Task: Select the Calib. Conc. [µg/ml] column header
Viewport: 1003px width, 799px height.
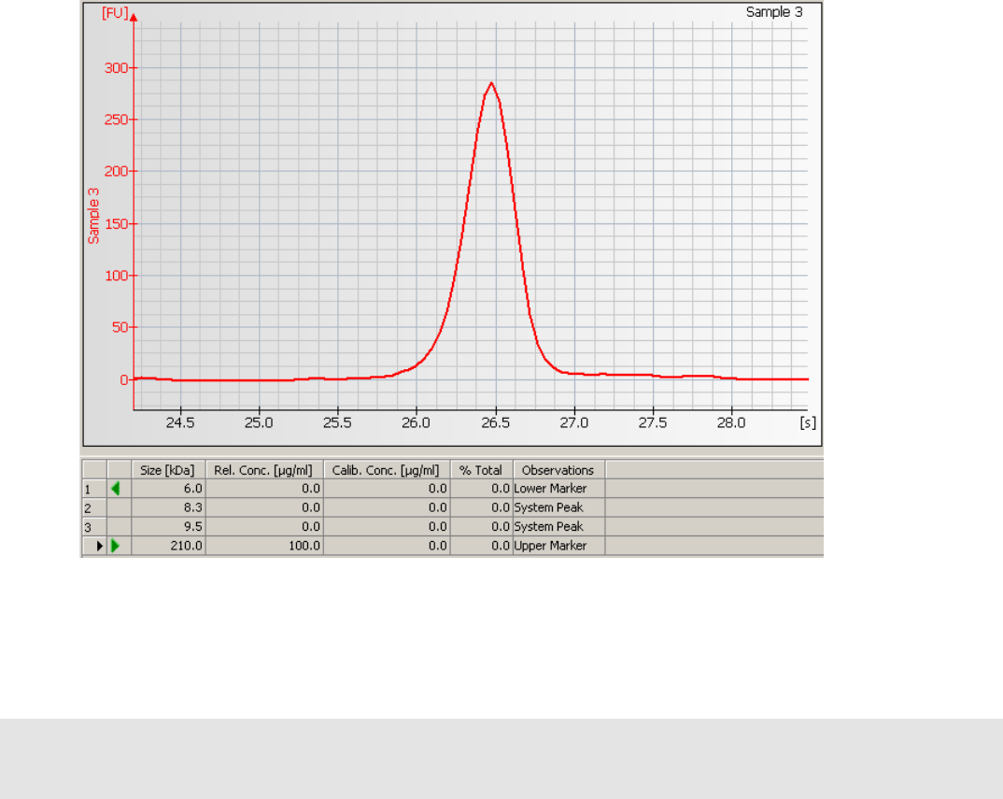Action: pos(386,470)
